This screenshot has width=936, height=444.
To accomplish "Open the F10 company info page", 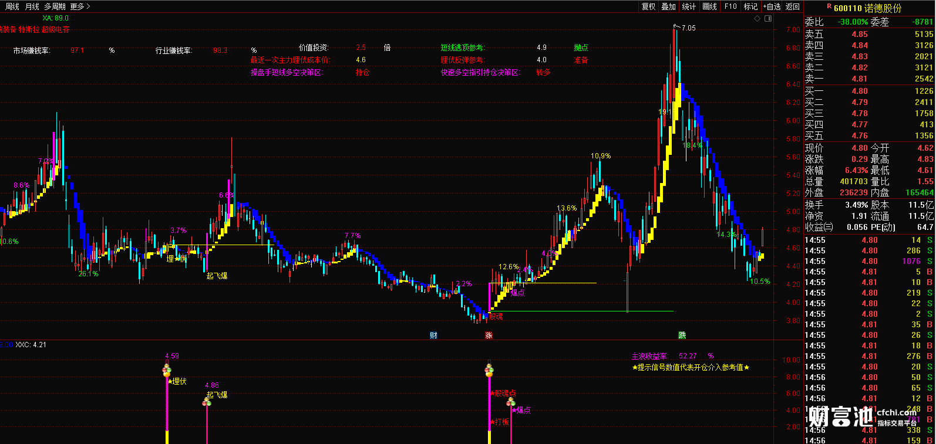I will pos(730,6).
